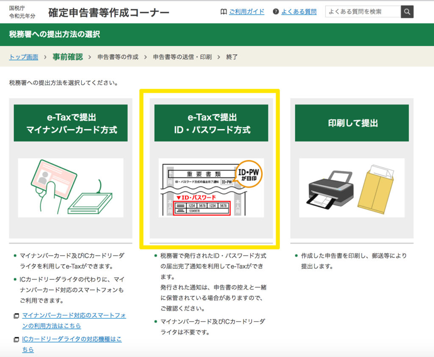The height and width of the screenshot is (357, 434).
Task: Click external-link icon beside スマートフォン利用方法 link
Action: coord(17,316)
